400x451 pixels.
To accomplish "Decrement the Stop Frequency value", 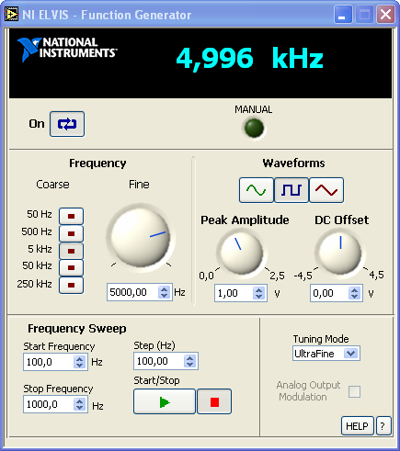I will coord(80,408).
